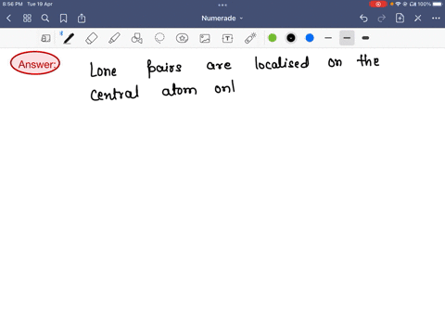Viewport: 445px width, 334px height.
Task: Undo the last stroke
Action: point(363,19)
